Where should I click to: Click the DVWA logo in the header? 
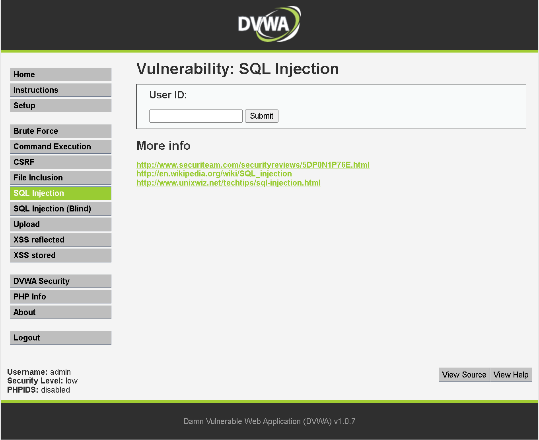269,24
